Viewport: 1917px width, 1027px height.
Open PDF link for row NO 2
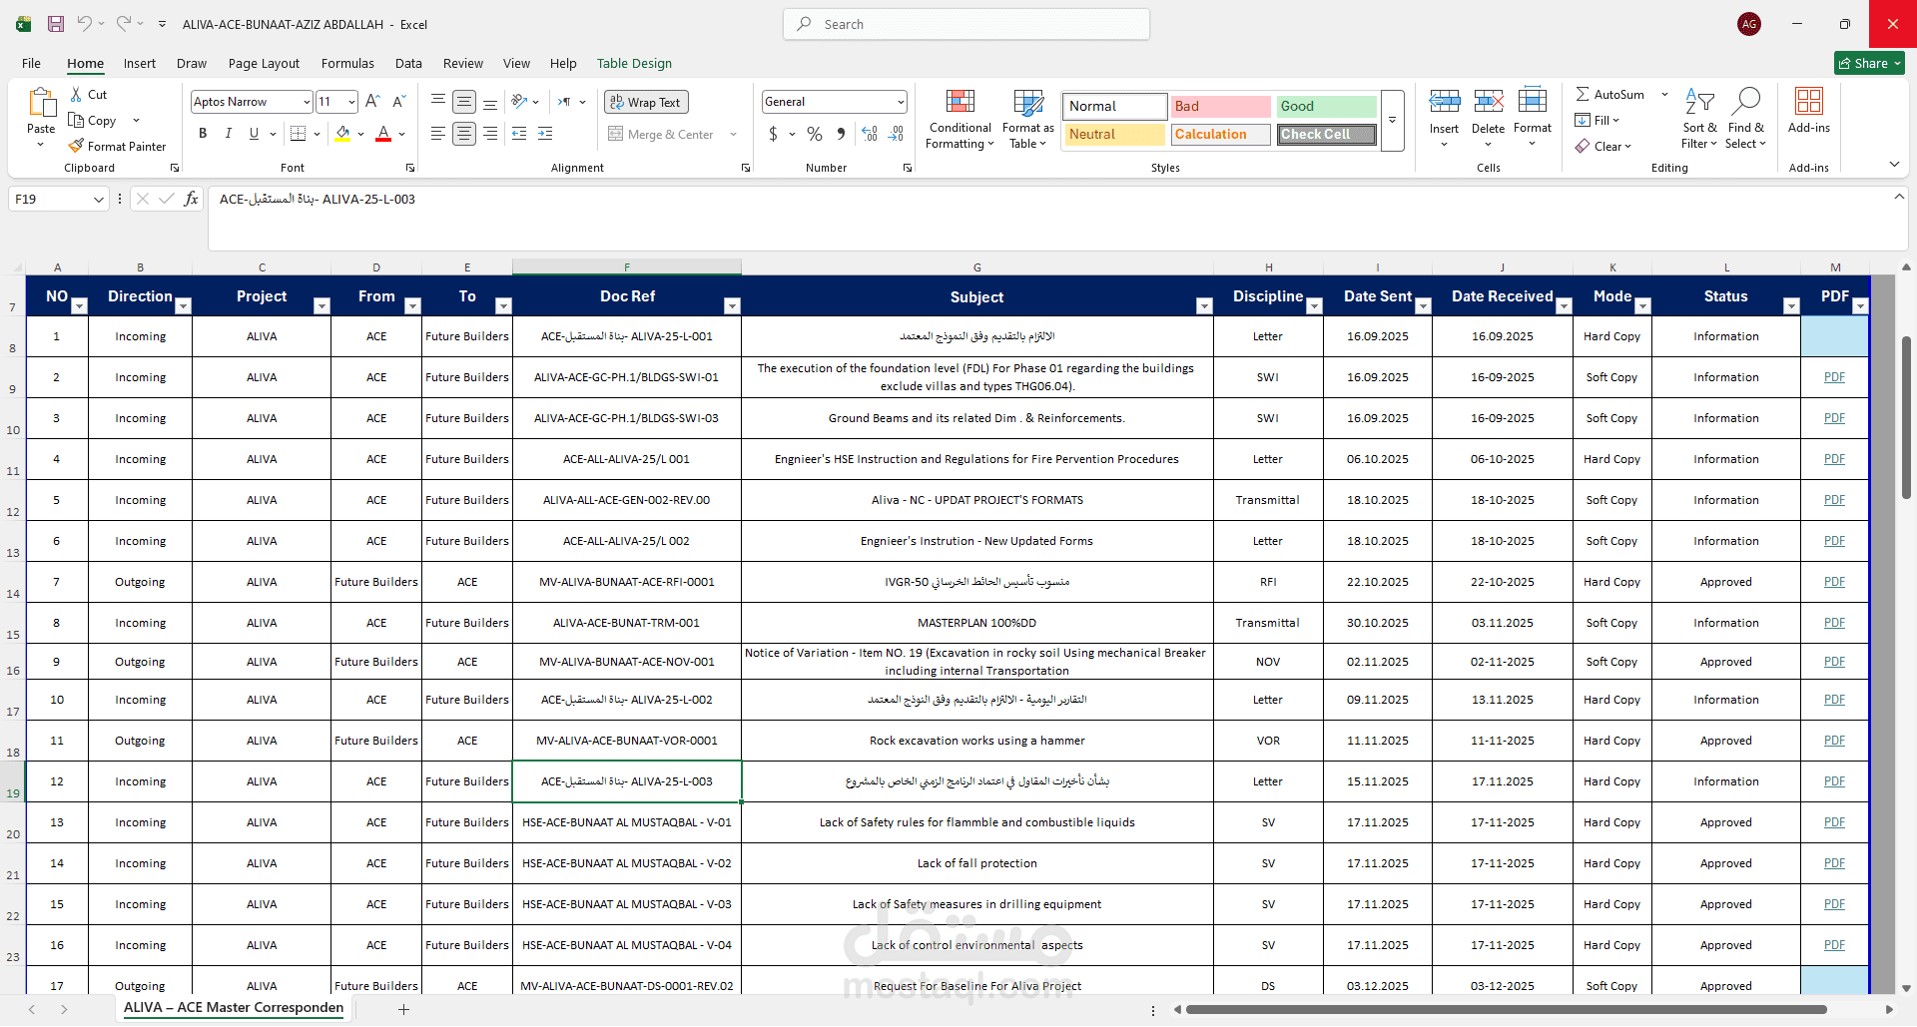[x=1834, y=377]
